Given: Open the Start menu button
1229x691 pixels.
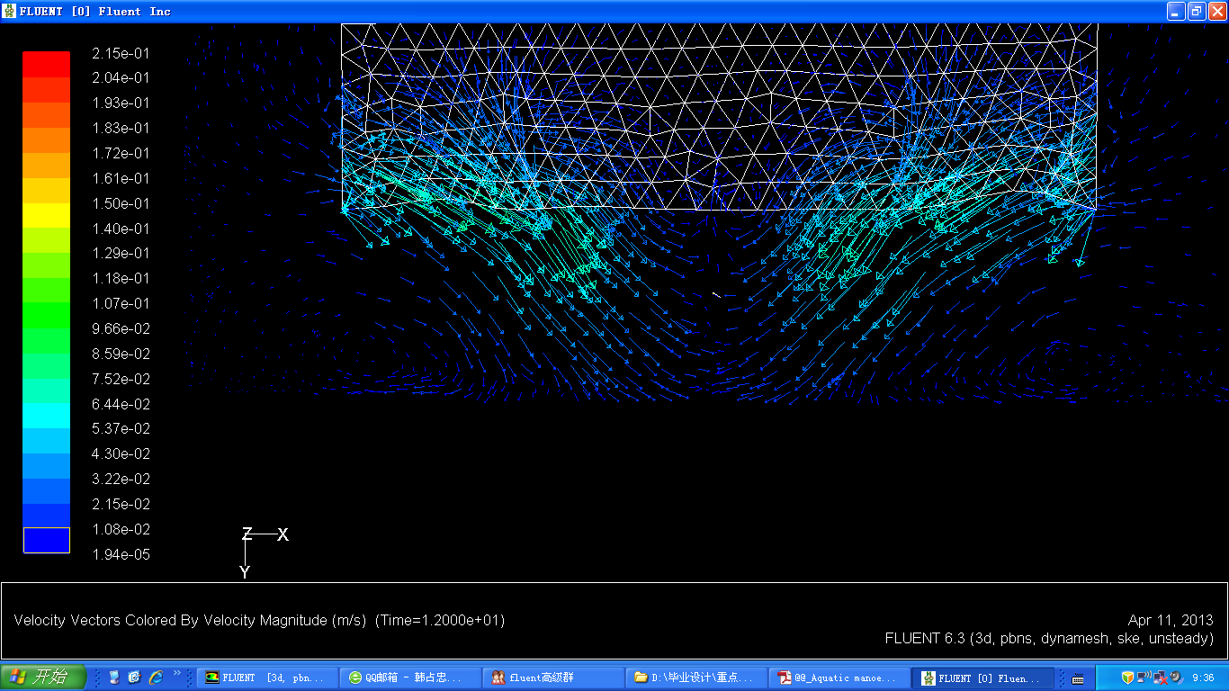Looking at the screenshot, I should point(43,678).
